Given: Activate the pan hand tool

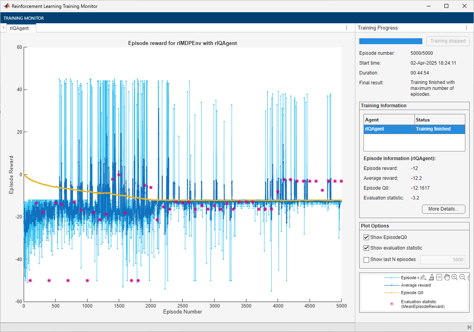Looking at the screenshot, I should tap(447, 277).
